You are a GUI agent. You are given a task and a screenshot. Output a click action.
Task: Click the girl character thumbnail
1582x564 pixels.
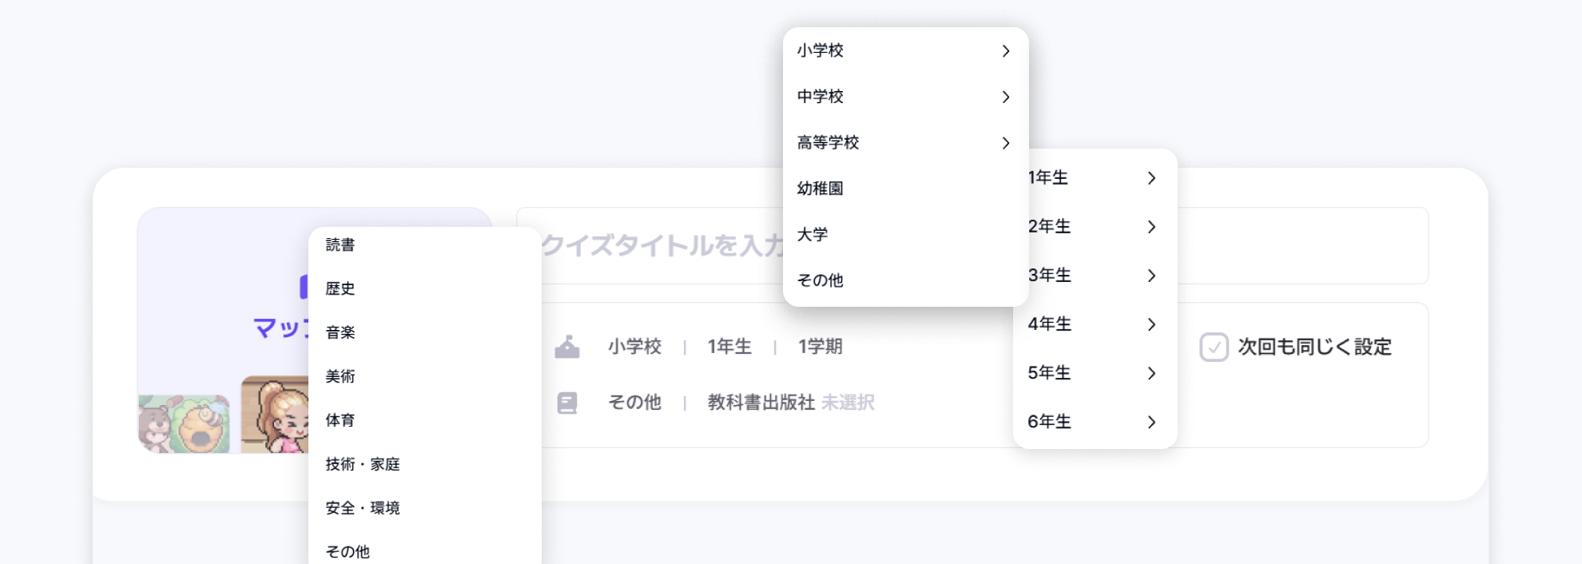[x=276, y=415]
